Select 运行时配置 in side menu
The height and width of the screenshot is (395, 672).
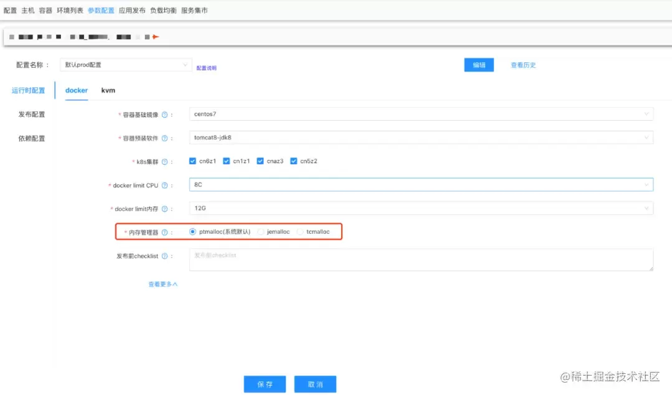[28, 90]
